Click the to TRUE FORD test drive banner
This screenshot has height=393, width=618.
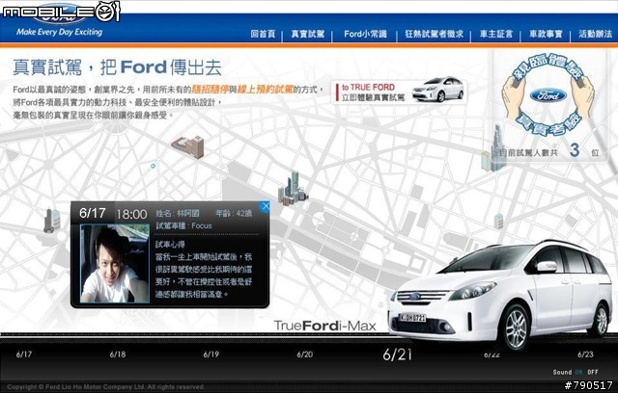pyautogui.click(x=399, y=92)
